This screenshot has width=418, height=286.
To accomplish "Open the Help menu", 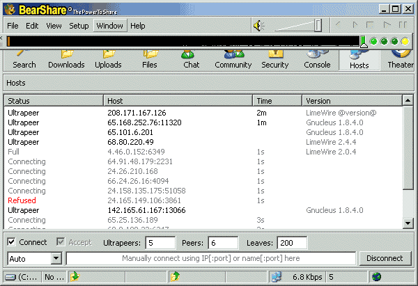I will (138, 26).
